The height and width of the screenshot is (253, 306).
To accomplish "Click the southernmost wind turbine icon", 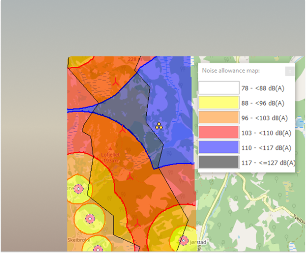I will [x=137, y=223].
